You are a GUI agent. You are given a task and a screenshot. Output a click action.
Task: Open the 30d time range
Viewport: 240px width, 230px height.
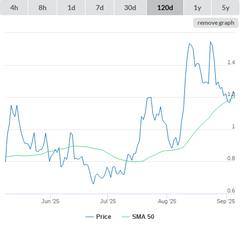(130, 8)
